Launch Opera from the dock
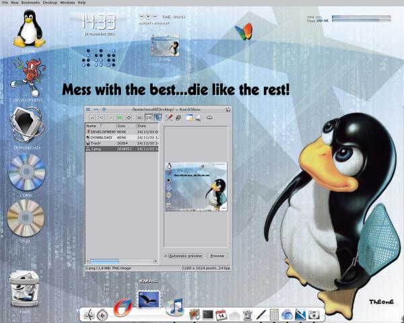 pos(123,308)
